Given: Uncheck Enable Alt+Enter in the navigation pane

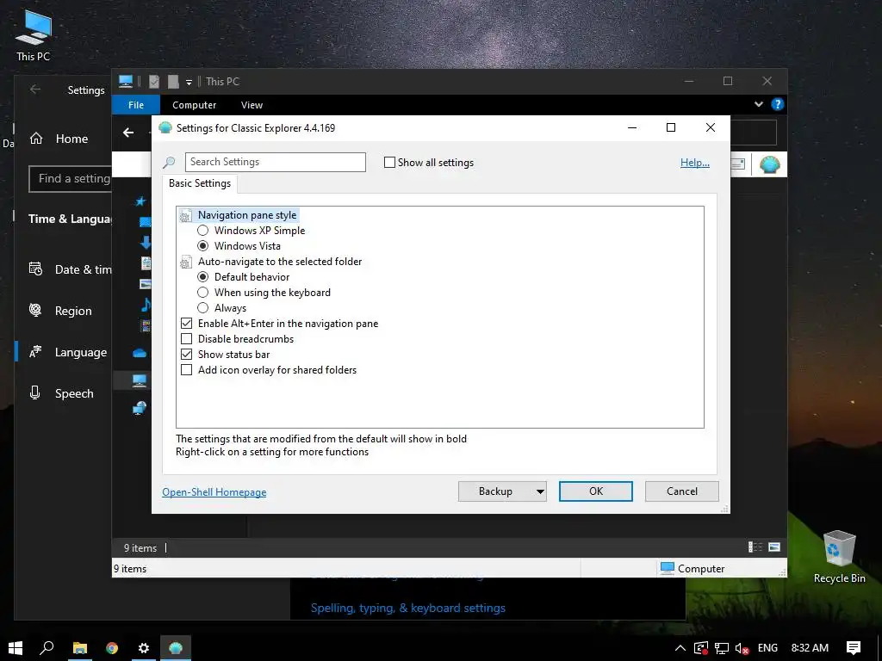Looking at the screenshot, I should point(186,324).
